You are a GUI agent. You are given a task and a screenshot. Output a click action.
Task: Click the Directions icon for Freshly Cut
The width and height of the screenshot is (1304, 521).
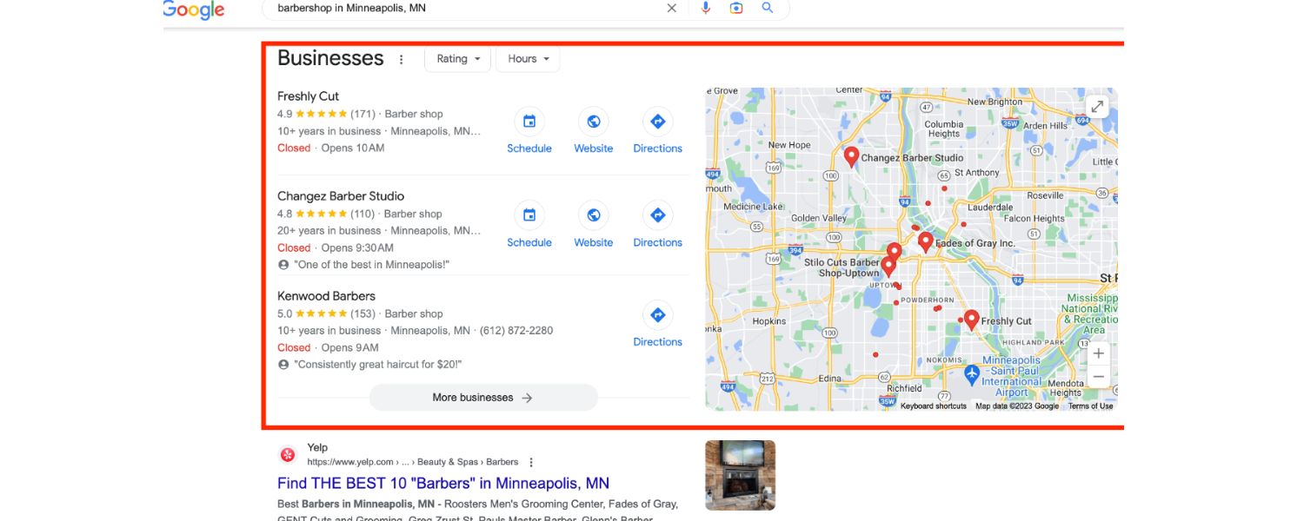pos(657,121)
